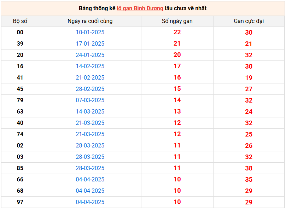The width and height of the screenshot is (286, 209).
Task: Open the 17-01-2025 date link
Action: 90,43
